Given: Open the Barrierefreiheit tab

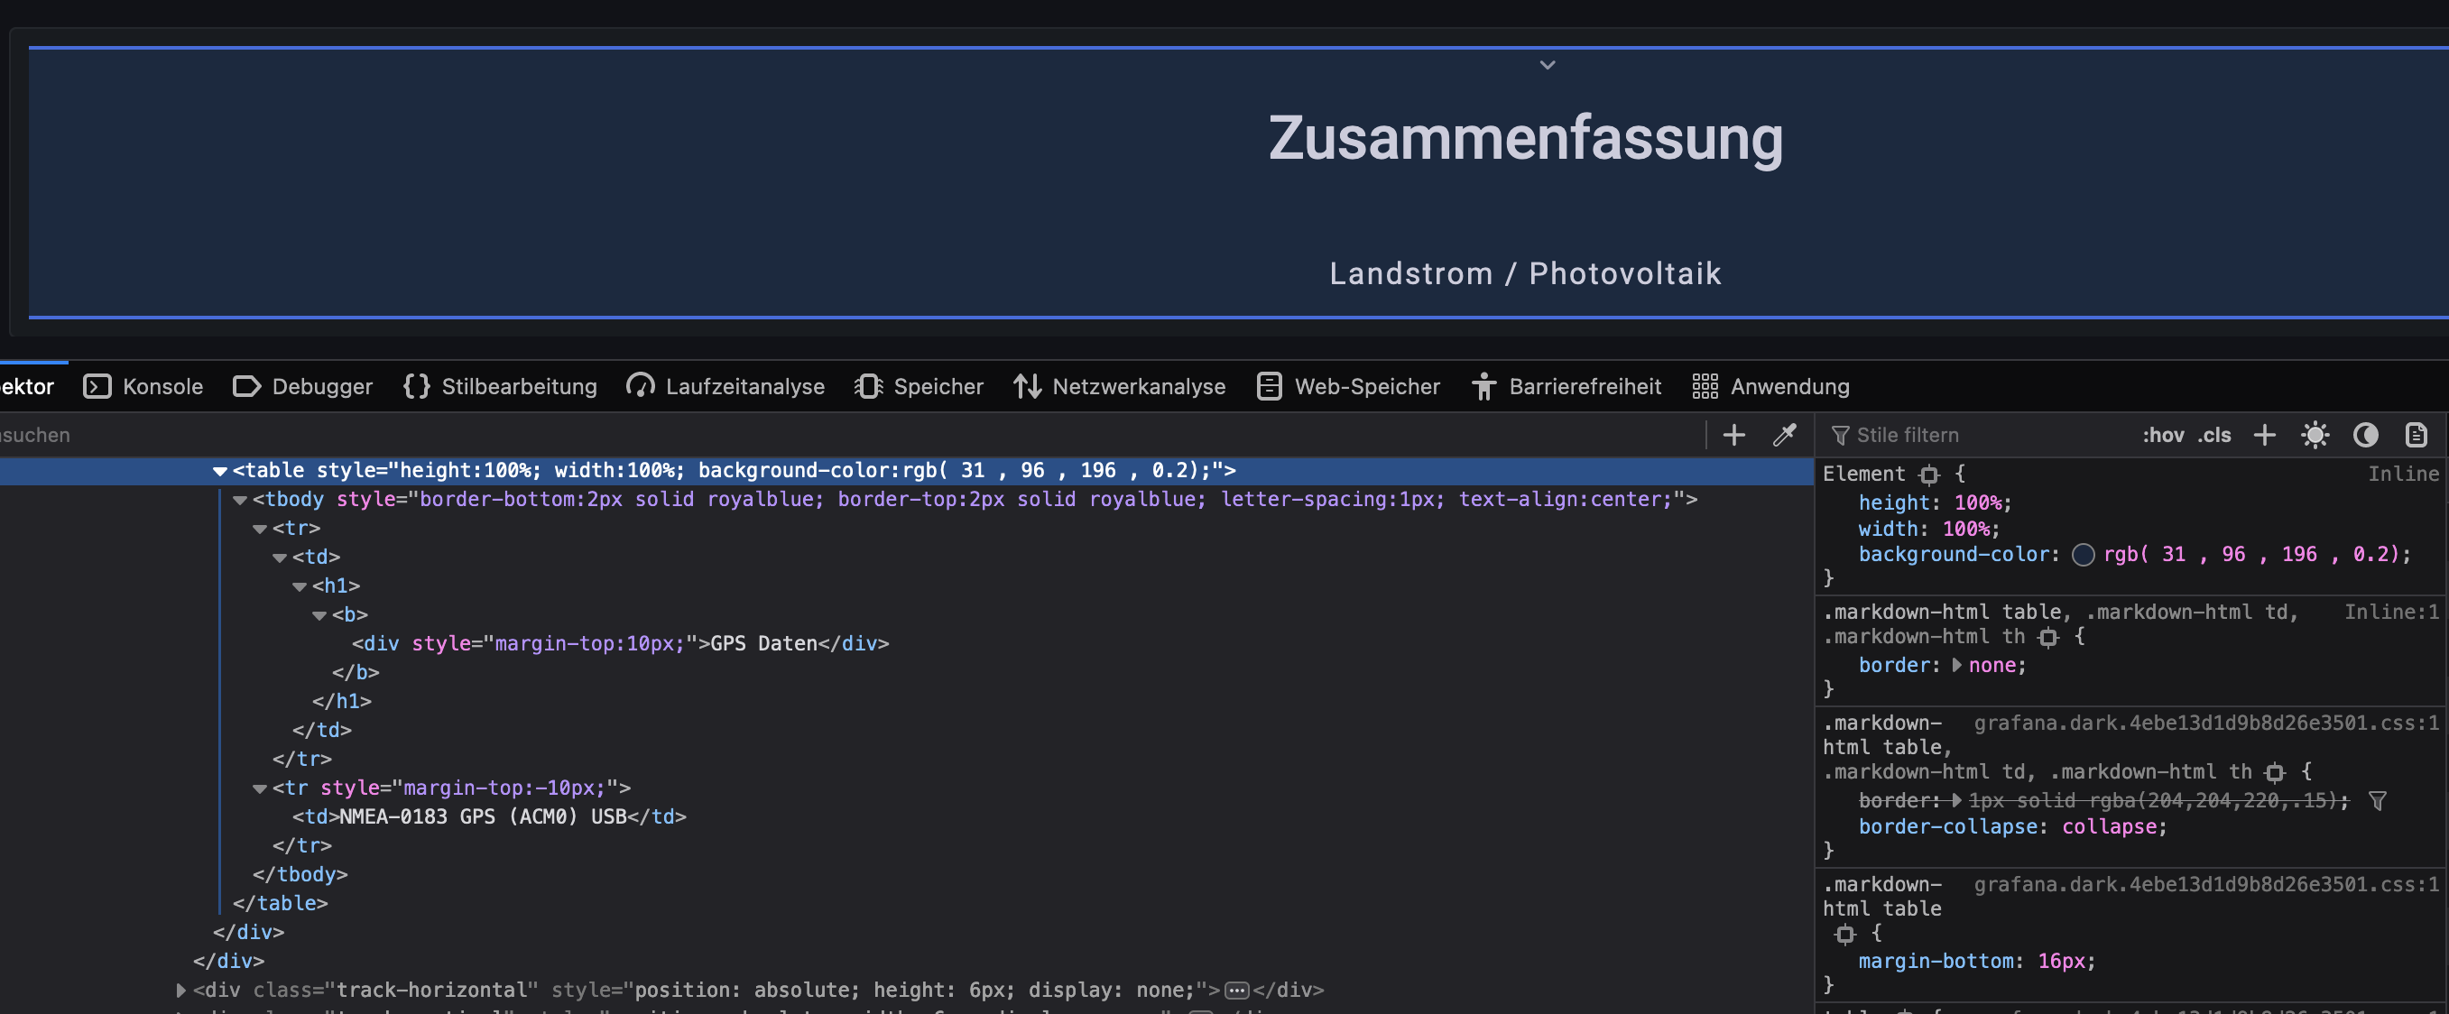Looking at the screenshot, I should point(1566,386).
